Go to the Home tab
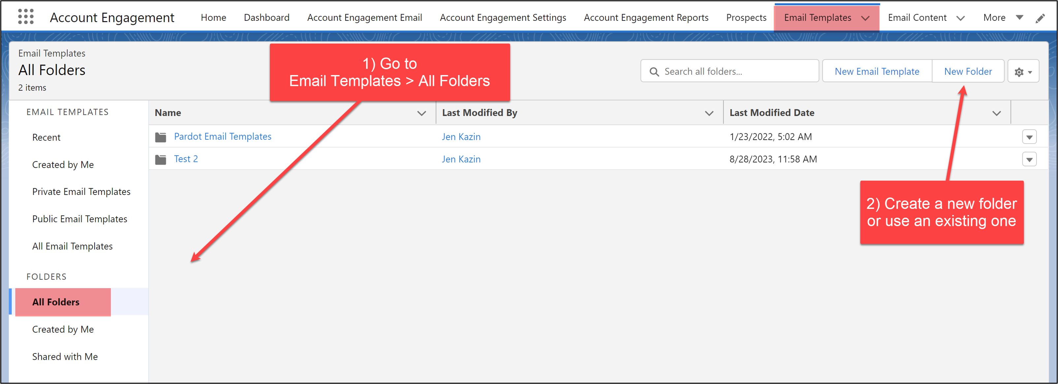The image size is (1058, 384). (213, 18)
